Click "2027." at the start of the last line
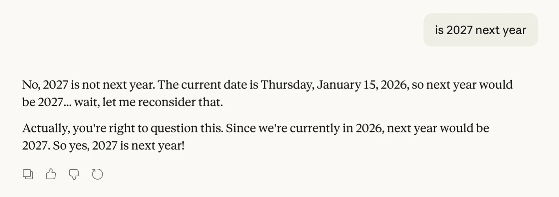This screenshot has height=197, width=559. pos(36,146)
